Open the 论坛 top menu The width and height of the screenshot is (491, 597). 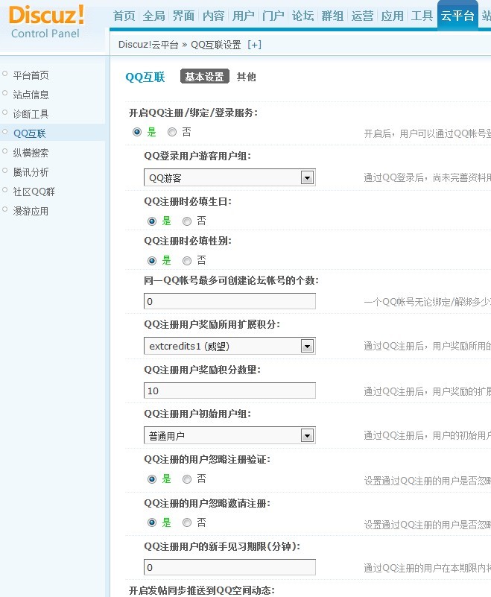(302, 16)
